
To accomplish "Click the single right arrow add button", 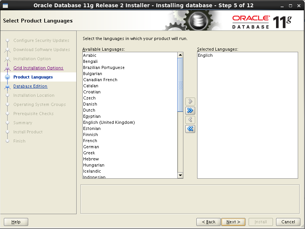I will coord(190,101).
